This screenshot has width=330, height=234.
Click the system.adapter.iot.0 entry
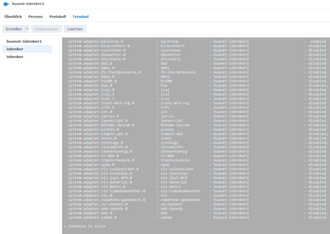click(x=90, y=112)
